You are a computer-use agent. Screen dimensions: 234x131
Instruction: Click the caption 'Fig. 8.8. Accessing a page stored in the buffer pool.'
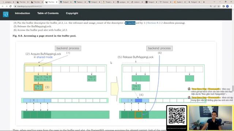coord(45,36)
